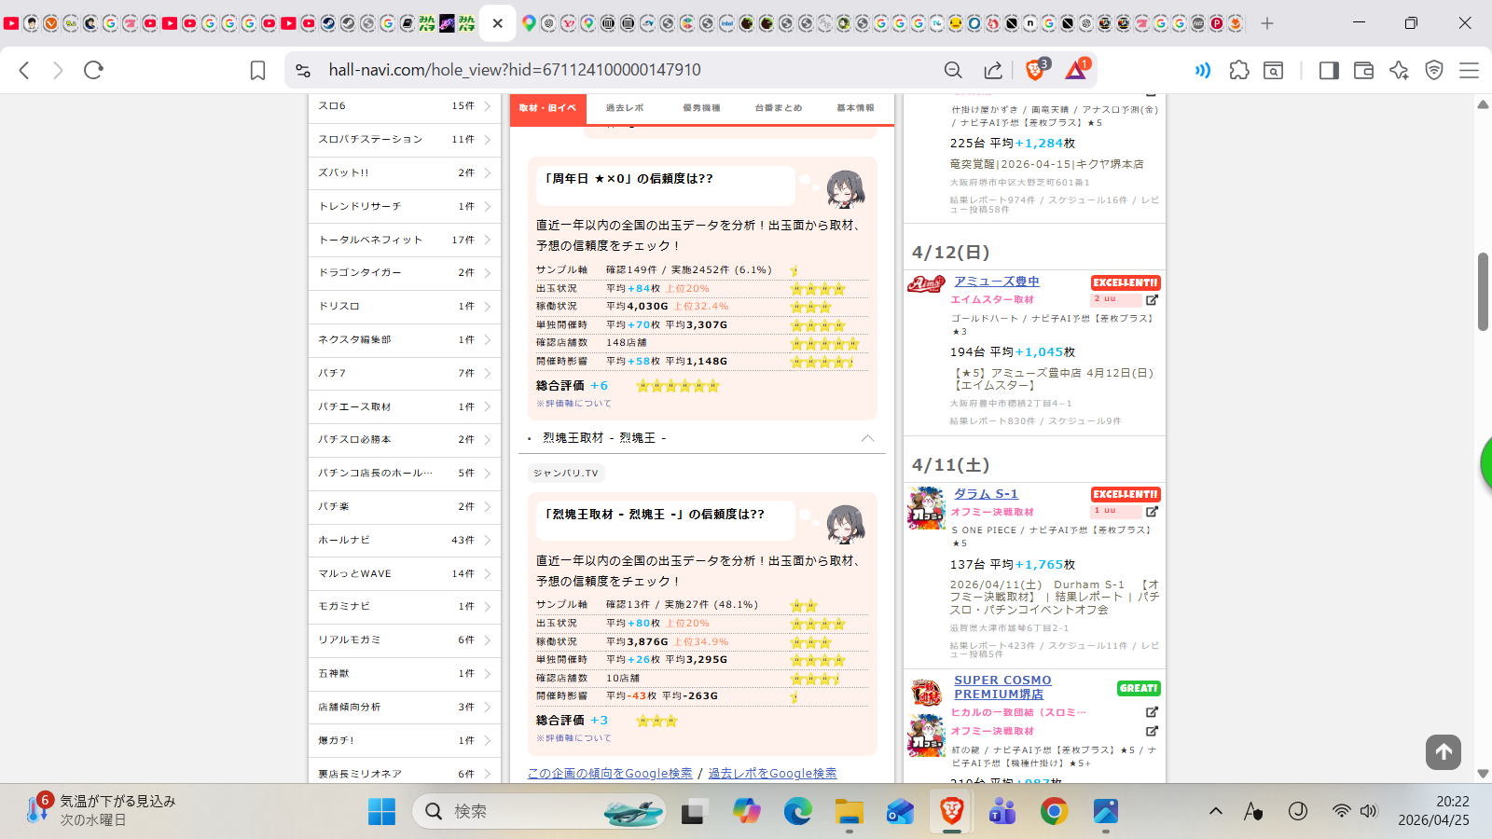The height and width of the screenshot is (839, 1492).
Task: Open Brave VPN shield icon
Action: coord(1434,70)
